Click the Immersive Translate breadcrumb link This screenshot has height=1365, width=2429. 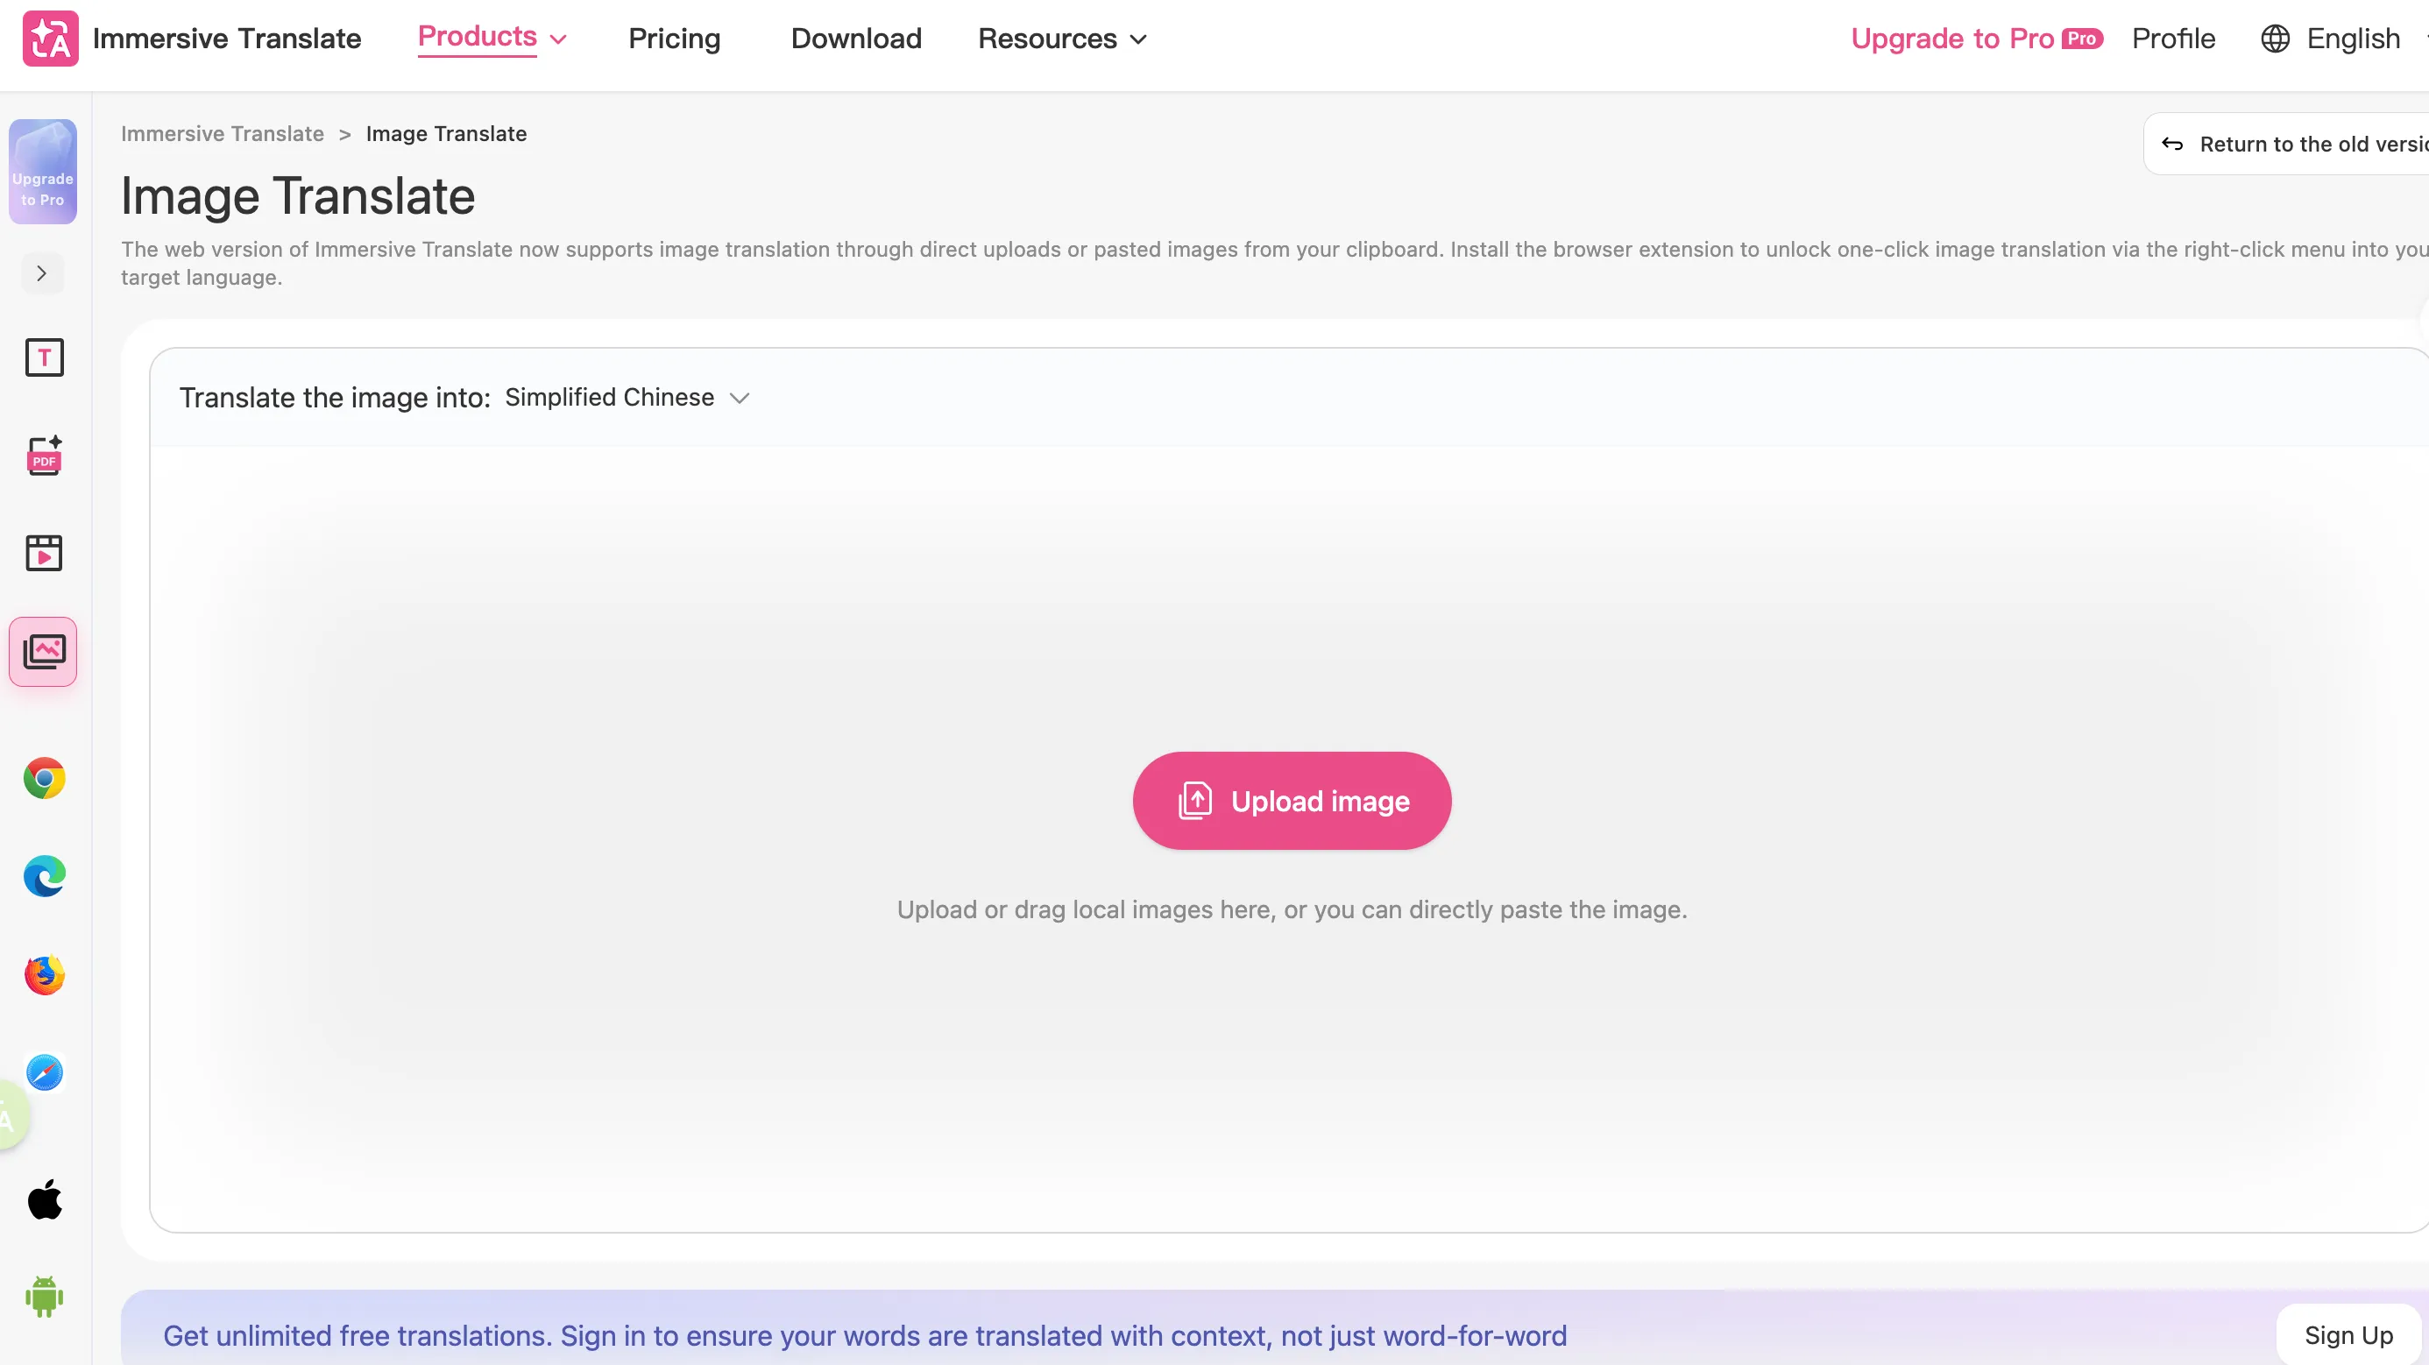tap(223, 134)
